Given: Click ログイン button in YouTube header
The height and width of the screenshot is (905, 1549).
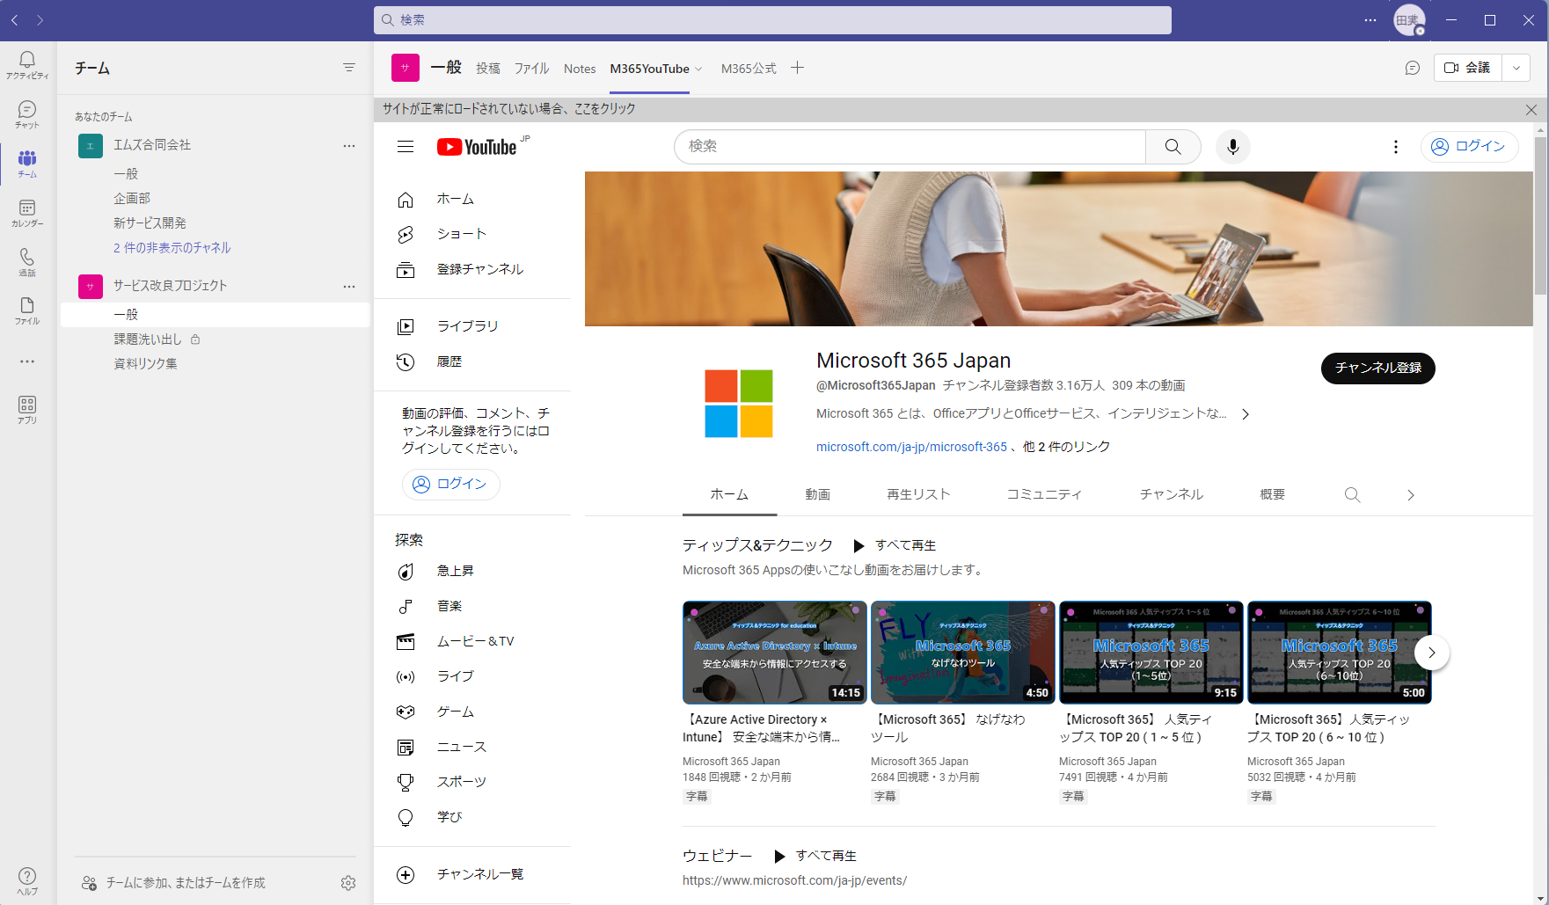Looking at the screenshot, I should pyautogui.click(x=1469, y=147).
